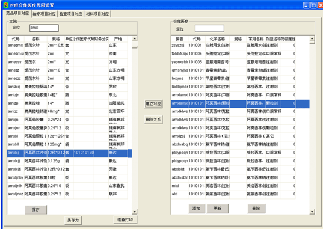Select the amxjn row with spec 0.25*24
This screenshot has height=229, width=323.
tap(67, 120)
